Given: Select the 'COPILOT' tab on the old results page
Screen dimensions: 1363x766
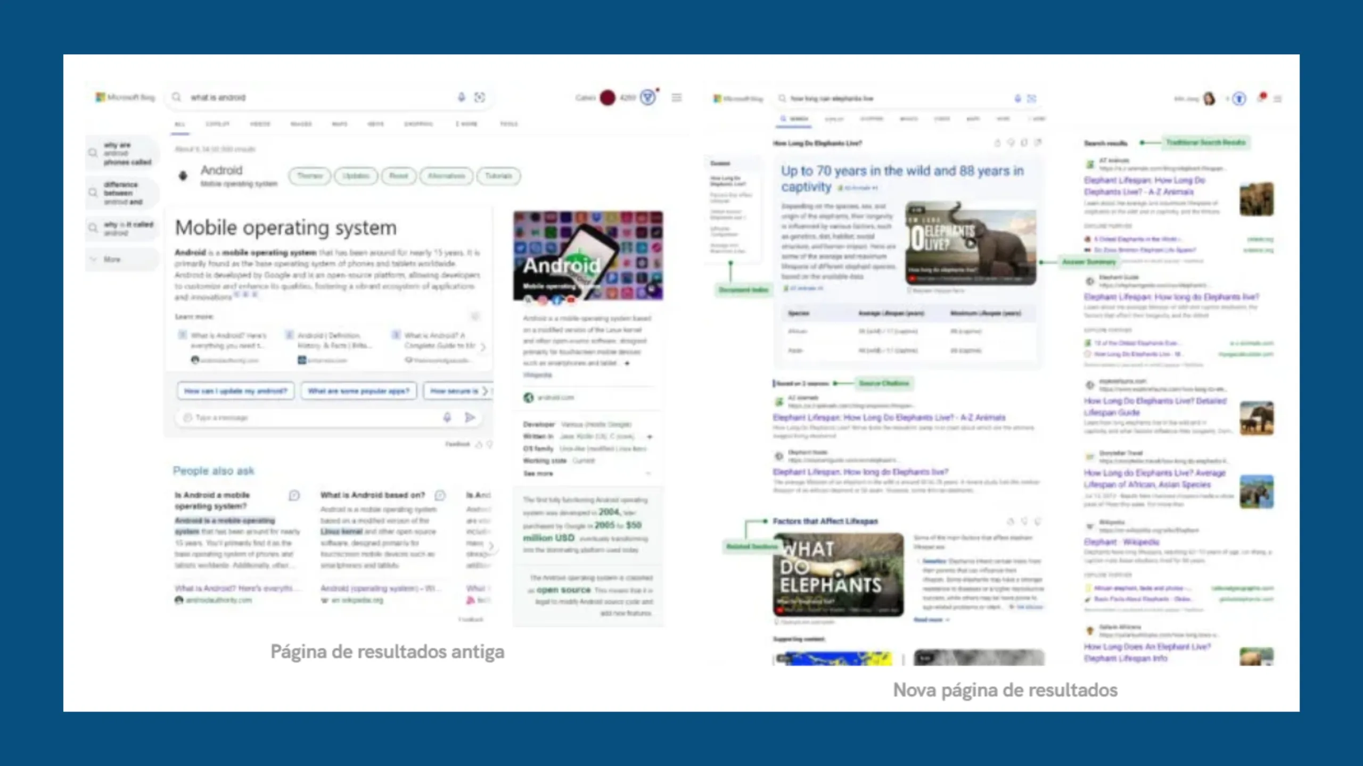Looking at the screenshot, I should [218, 124].
